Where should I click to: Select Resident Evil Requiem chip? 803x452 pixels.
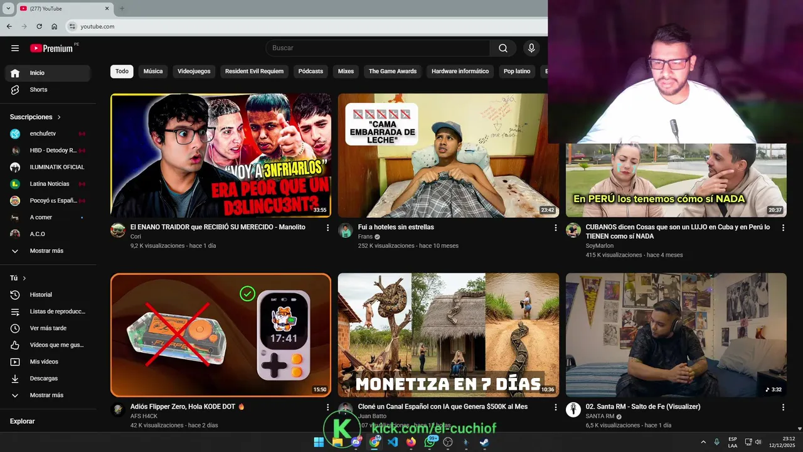coord(254,72)
